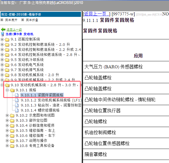
Task: Click folder icon of 9.10.3 部件定位图
Action: 12,121
